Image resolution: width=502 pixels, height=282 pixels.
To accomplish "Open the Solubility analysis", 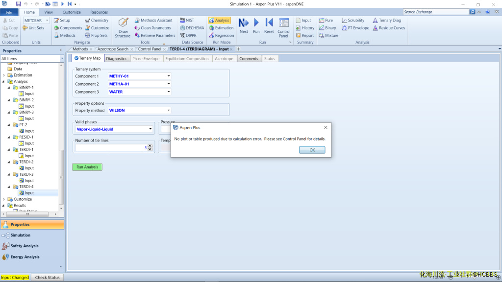I will click(x=353, y=20).
